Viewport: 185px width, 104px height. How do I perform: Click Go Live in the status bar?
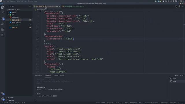tap(134, 103)
